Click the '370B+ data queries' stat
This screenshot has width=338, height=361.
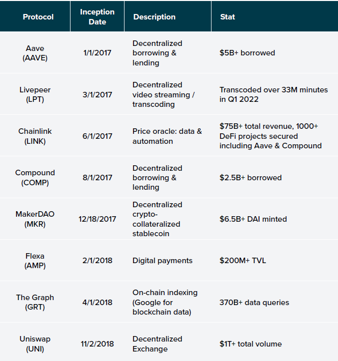[x=254, y=302]
